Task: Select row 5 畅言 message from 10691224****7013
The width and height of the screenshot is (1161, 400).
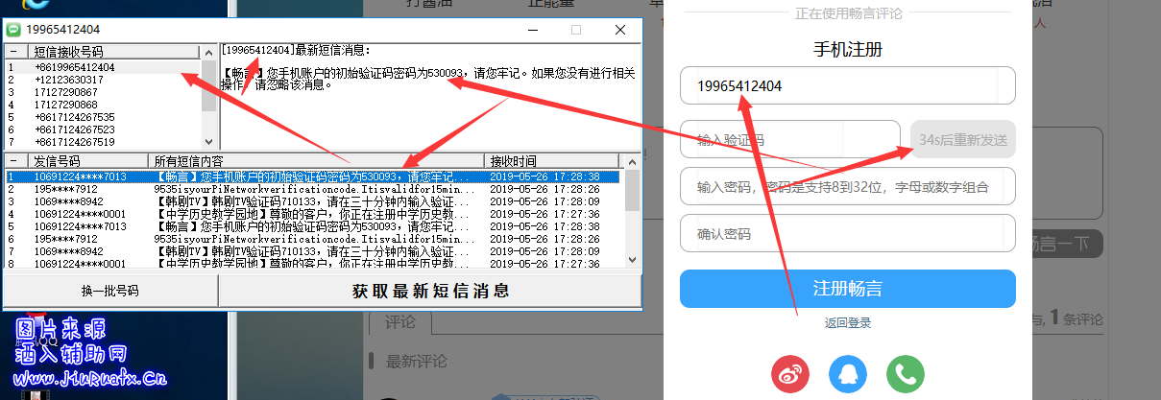Action: pos(314,226)
